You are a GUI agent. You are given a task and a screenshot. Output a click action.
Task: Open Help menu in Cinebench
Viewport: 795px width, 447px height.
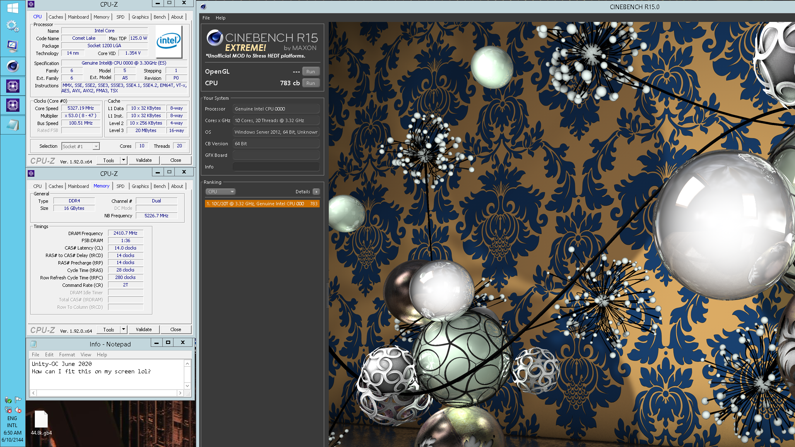(221, 18)
